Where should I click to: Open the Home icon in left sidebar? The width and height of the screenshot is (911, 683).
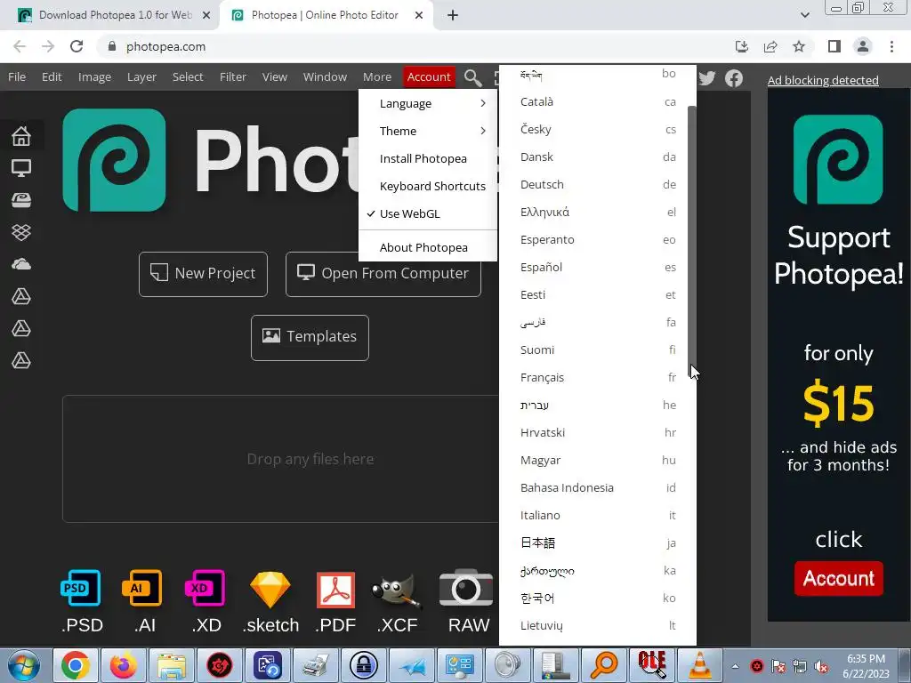pyautogui.click(x=21, y=136)
